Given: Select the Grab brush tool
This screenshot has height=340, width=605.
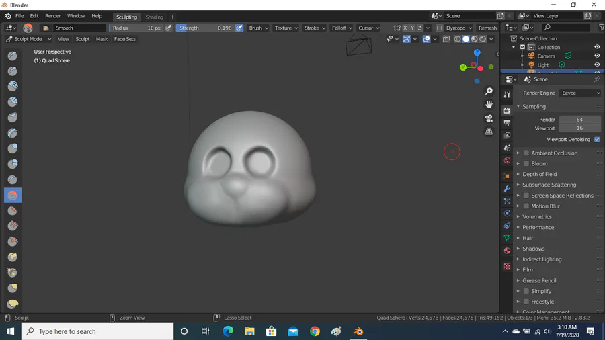Looking at the screenshot, I should click(x=12, y=288).
